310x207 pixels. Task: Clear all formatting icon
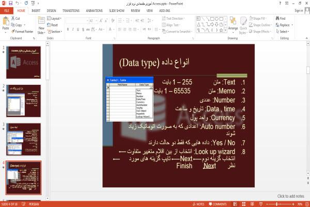(113, 21)
